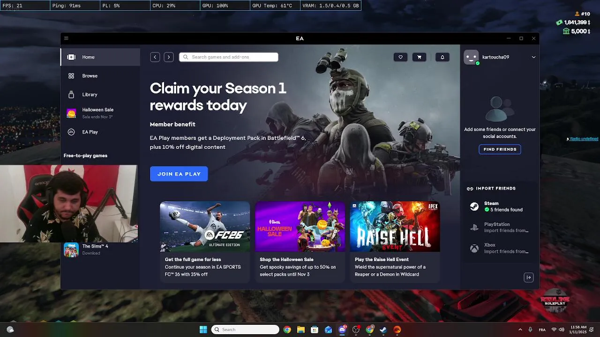Click the PlayStation logo icon
Screen dimensions: 600x337
[474, 227]
